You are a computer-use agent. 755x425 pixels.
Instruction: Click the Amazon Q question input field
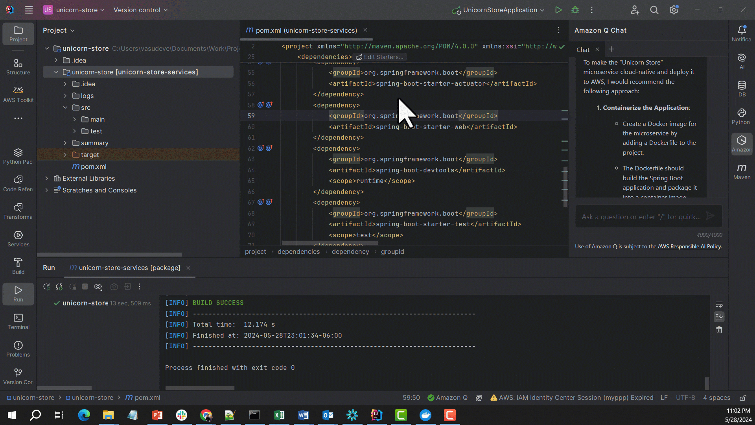[x=641, y=216]
